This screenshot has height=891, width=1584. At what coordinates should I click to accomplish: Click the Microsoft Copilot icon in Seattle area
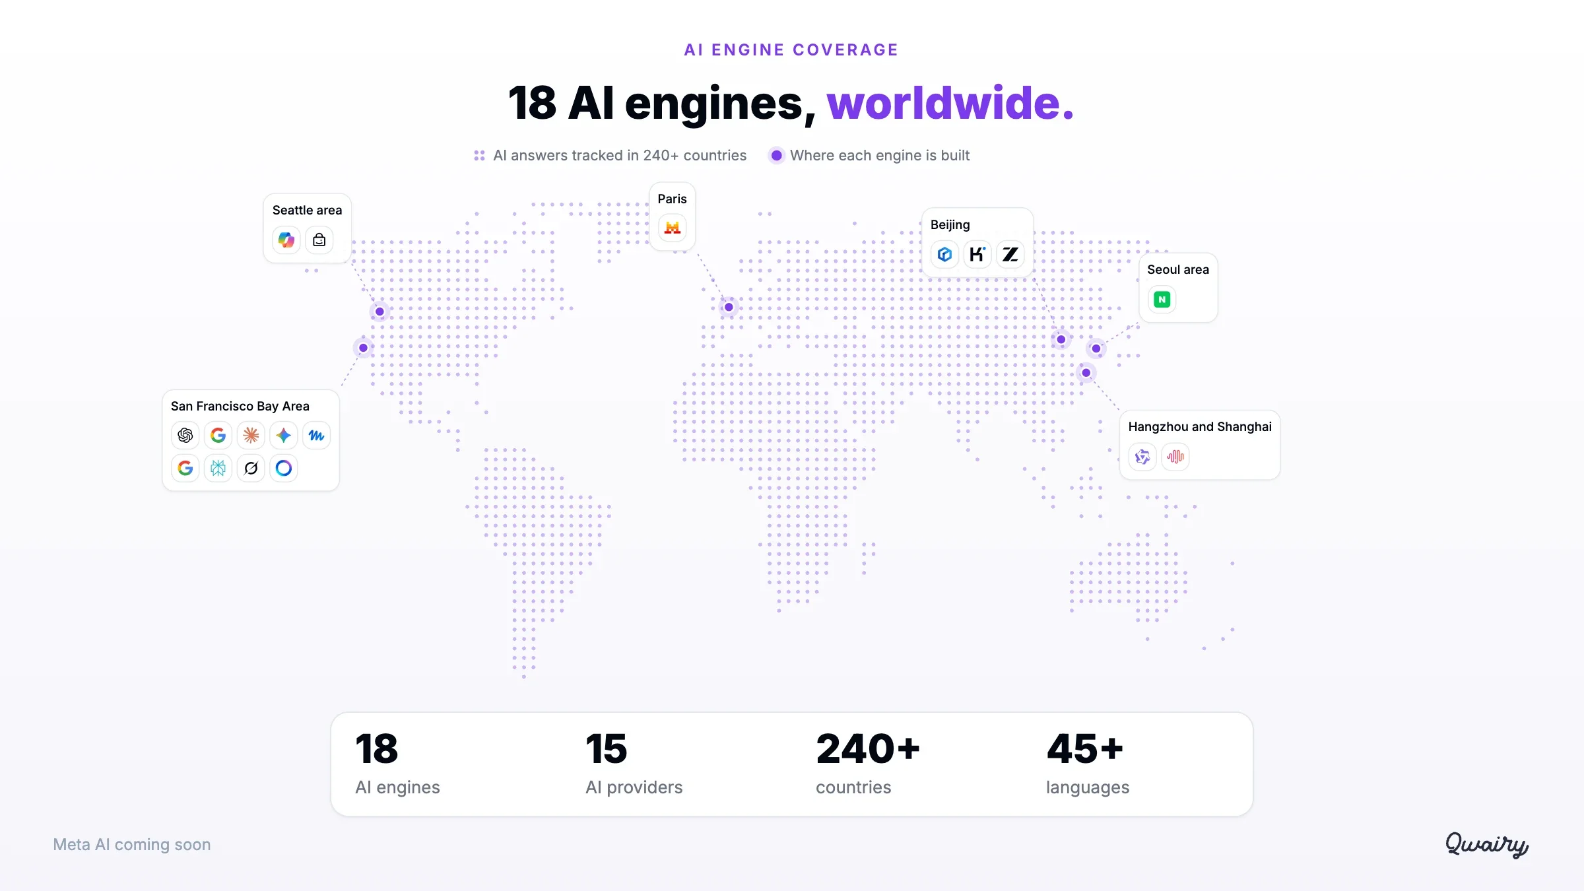pyautogui.click(x=286, y=240)
